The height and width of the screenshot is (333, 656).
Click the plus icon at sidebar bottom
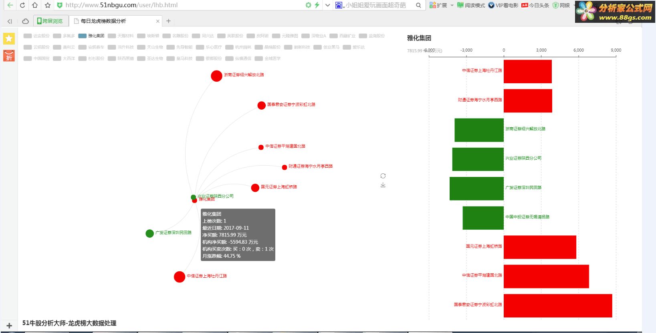[x=9, y=326]
